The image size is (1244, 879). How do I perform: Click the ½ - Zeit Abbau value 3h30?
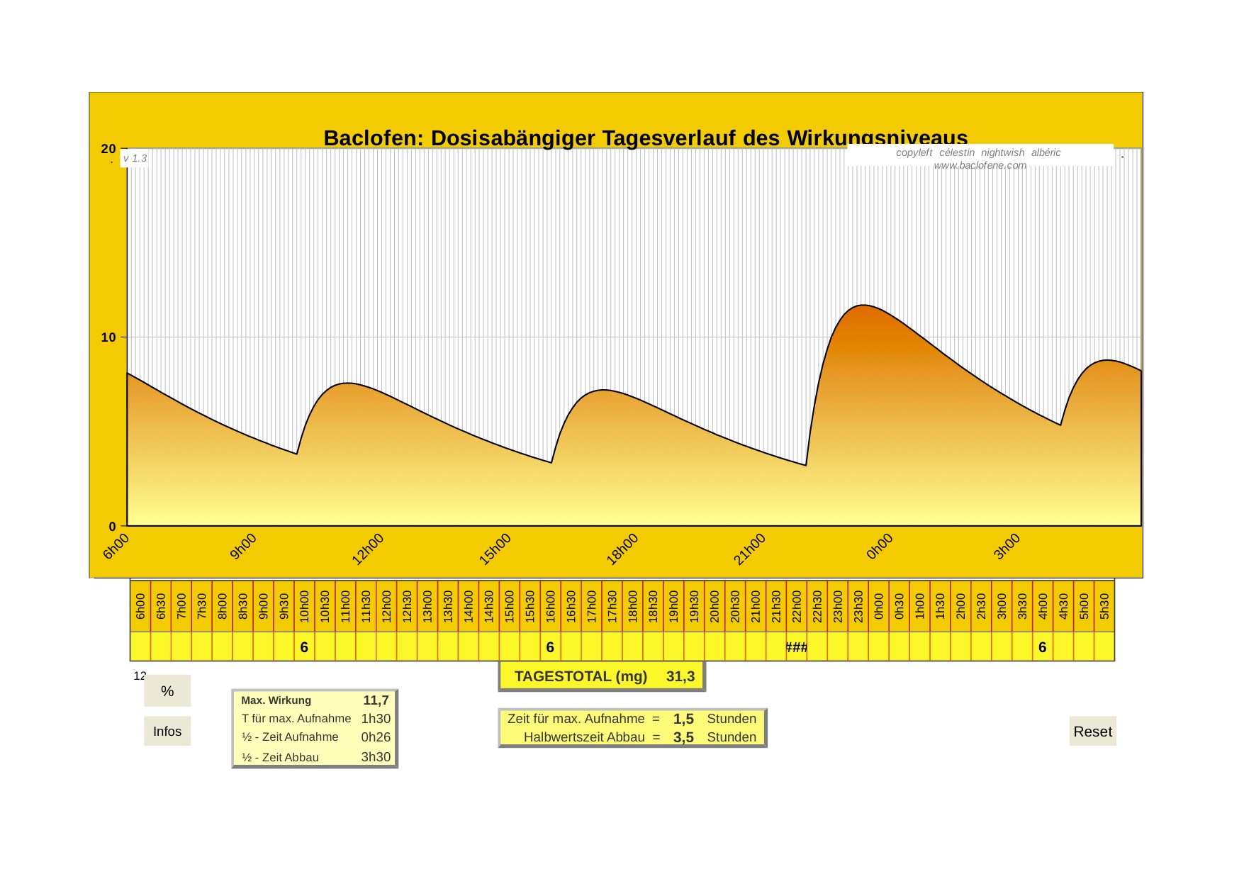coord(376,757)
